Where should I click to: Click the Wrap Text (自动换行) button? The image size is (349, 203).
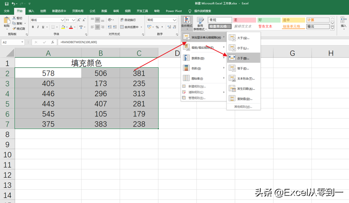(x=128, y=20)
